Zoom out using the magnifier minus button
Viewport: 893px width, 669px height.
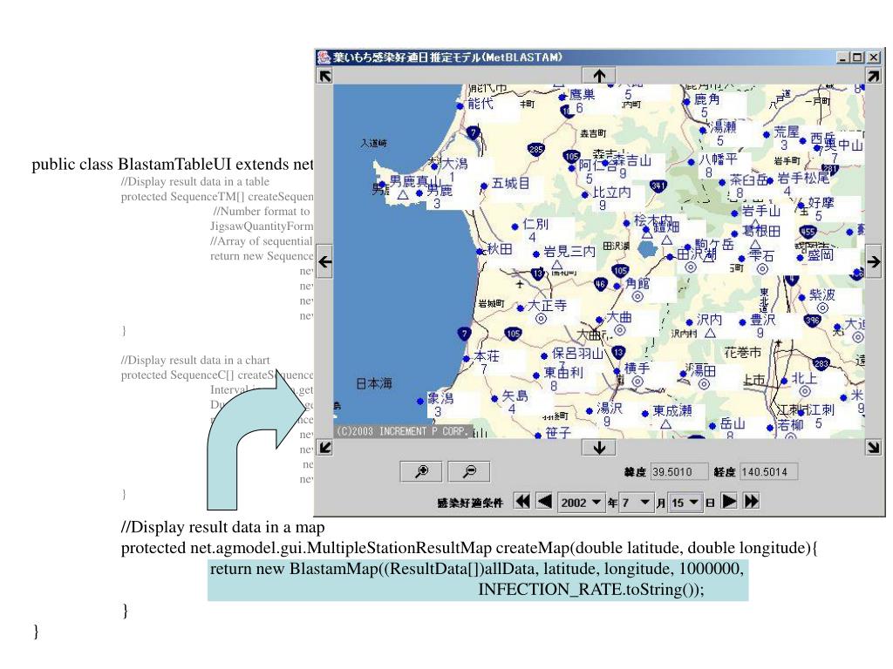point(469,471)
